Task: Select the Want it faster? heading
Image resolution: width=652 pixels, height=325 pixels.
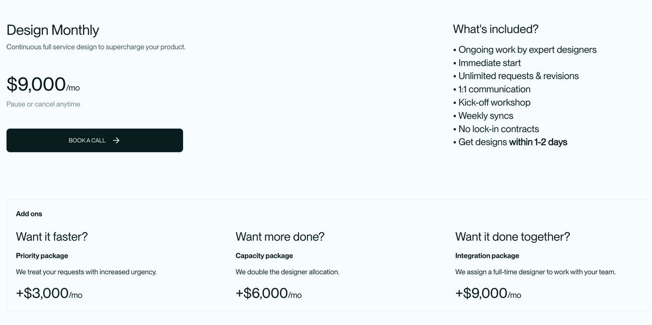Action: (52, 237)
